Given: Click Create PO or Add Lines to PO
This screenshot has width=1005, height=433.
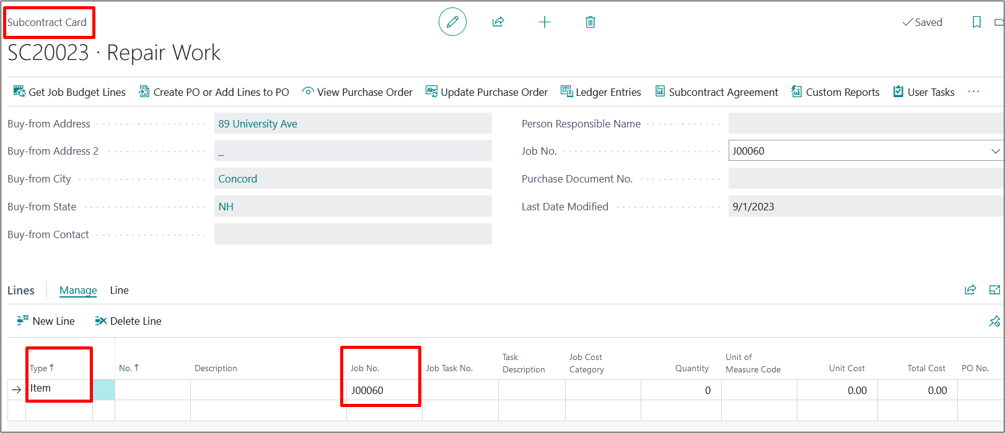Looking at the screenshot, I should [214, 92].
